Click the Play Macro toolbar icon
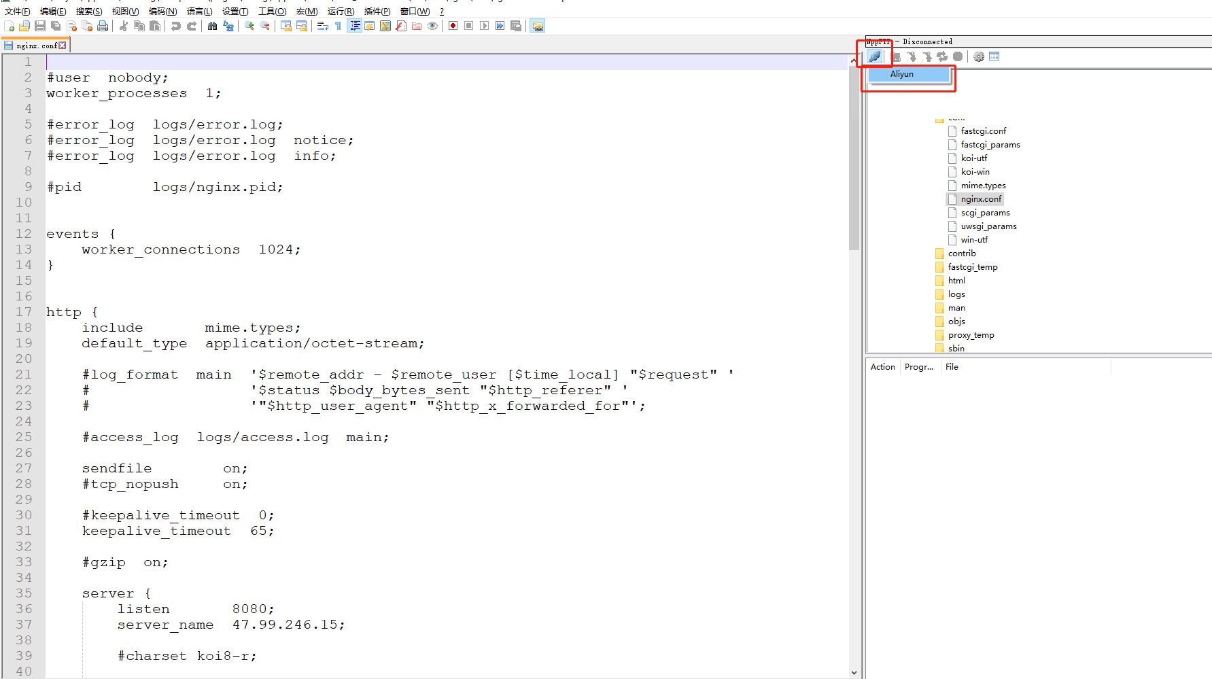This screenshot has height=679, width=1212. click(x=485, y=26)
